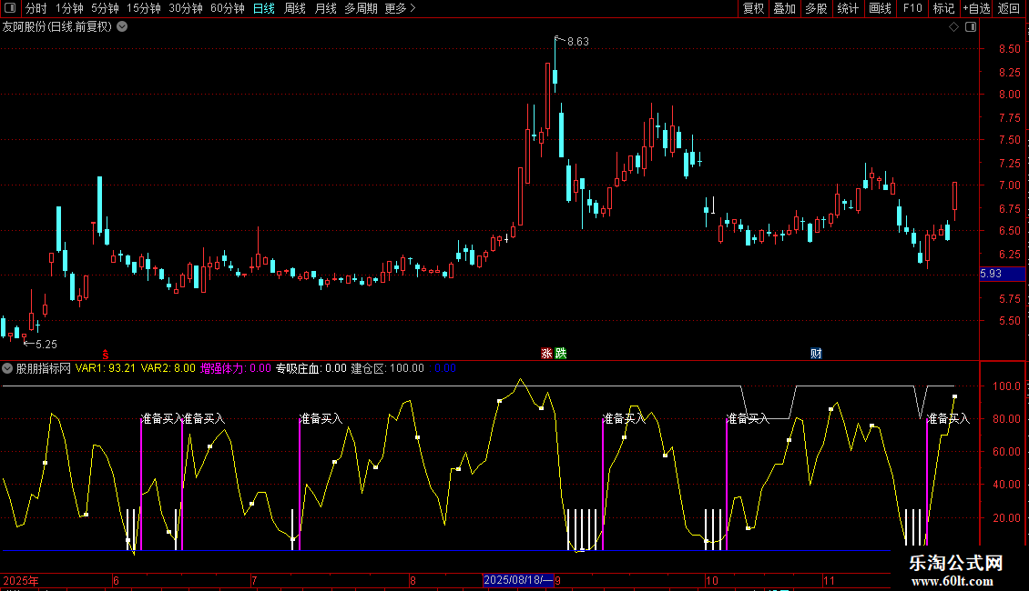Click the 建仓区: 100.00 label
1029x591 pixels.
coord(388,368)
